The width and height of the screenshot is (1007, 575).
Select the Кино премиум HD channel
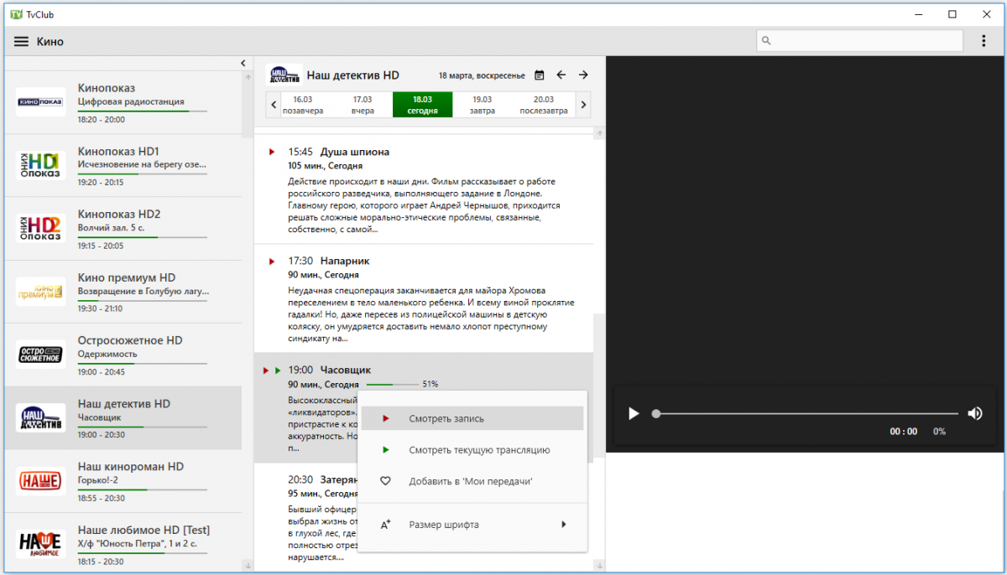[x=123, y=291]
